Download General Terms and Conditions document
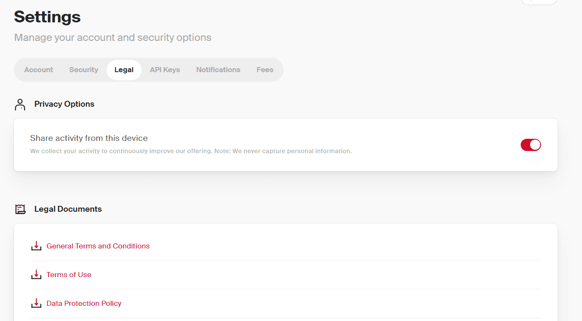582x321 pixels. tap(98, 246)
